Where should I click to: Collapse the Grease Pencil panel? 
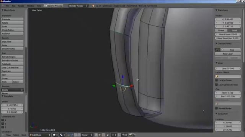(216, 43)
